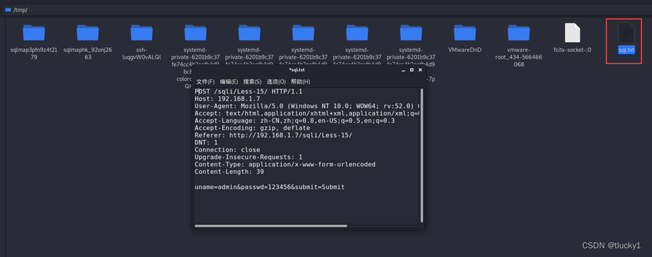Place cursor on 'Host: 192.168.1.7' line

pyautogui.click(x=227, y=99)
